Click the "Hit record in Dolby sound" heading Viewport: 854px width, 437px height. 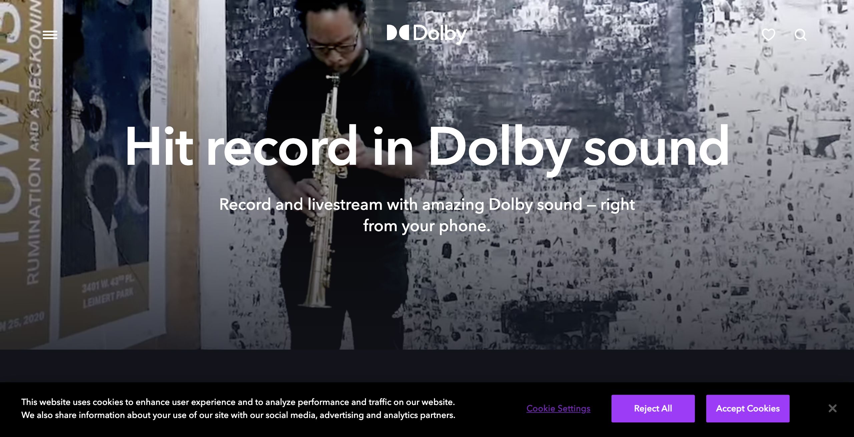pyautogui.click(x=427, y=146)
